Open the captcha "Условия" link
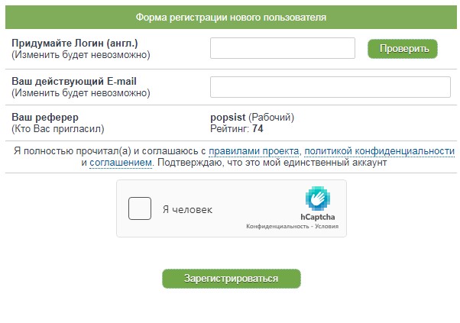This screenshot has height=323, width=460. 325,228
